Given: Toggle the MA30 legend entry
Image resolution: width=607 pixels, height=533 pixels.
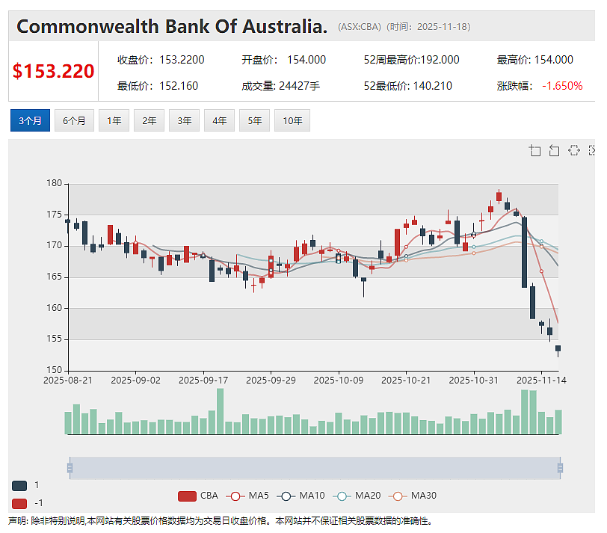Looking at the screenshot, I should pos(413,496).
